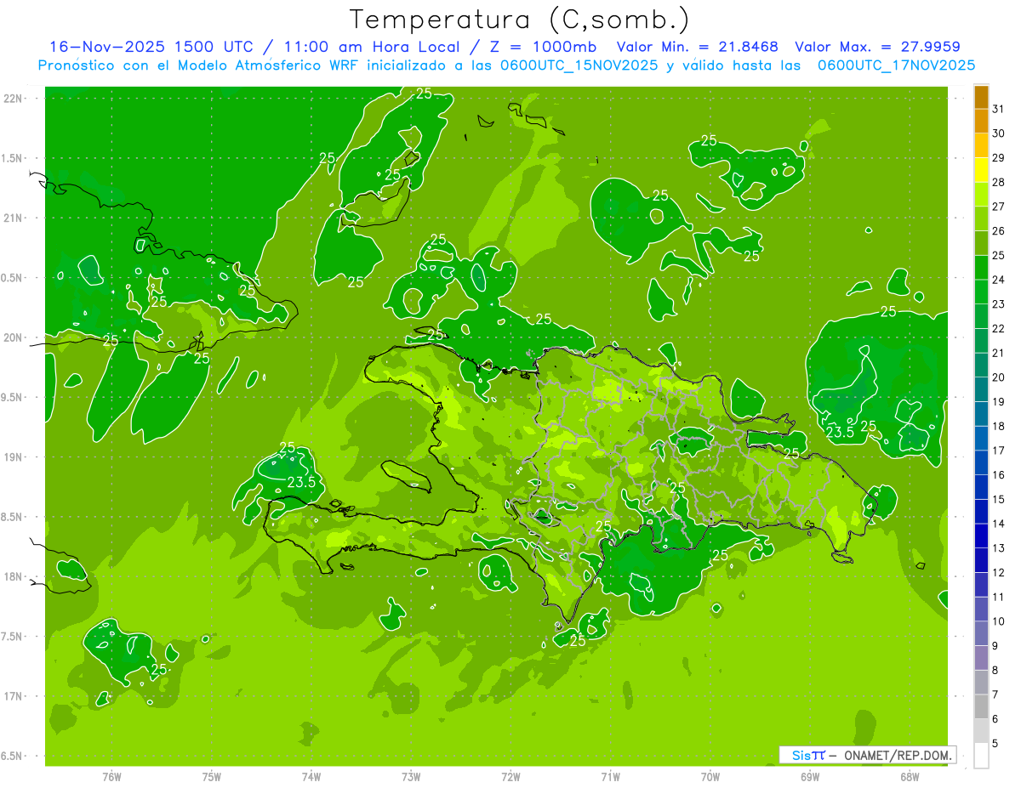Click the "0.5N" latitude axis label
This screenshot has height=788, width=1021.
click(13, 278)
